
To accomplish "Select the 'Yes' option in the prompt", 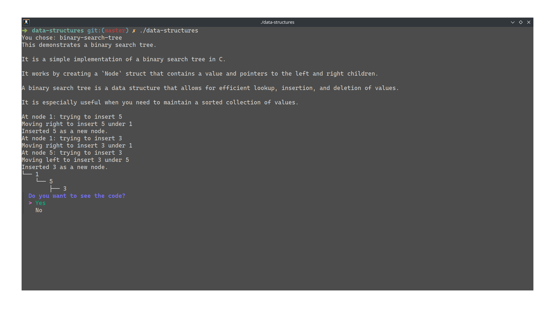I will pyautogui.click(x=41, y=203).
